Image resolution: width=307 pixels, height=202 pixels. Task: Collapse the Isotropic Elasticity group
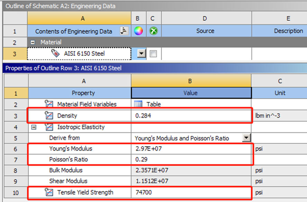click(x=34, y=127)
